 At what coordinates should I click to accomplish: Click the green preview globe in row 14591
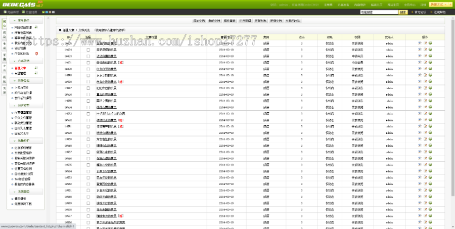tap(430, 126)
